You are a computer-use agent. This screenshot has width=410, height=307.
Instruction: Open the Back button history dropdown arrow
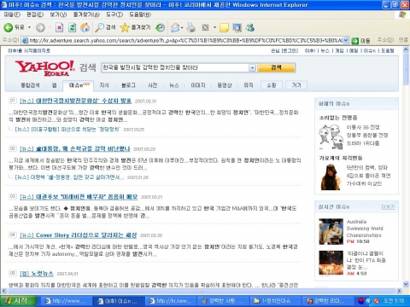[29, 27]
